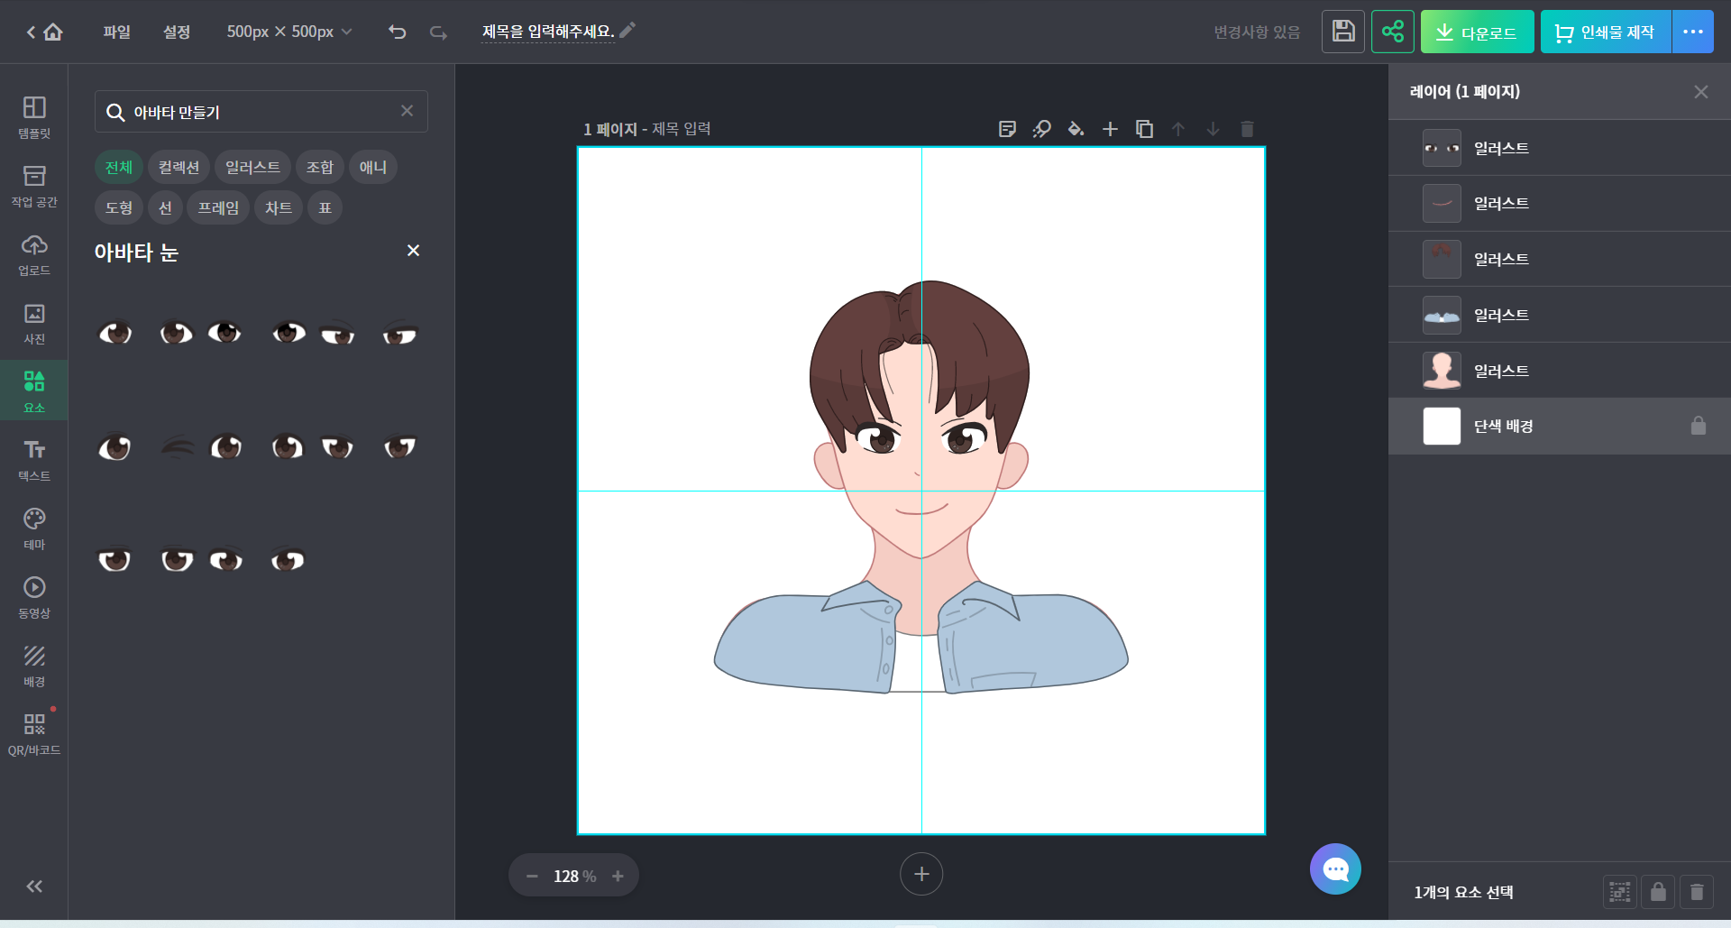The height and width of the screenshot is (928, 1731).
Task: Close the 아바타 눈 collection
Action: point(413,251)
